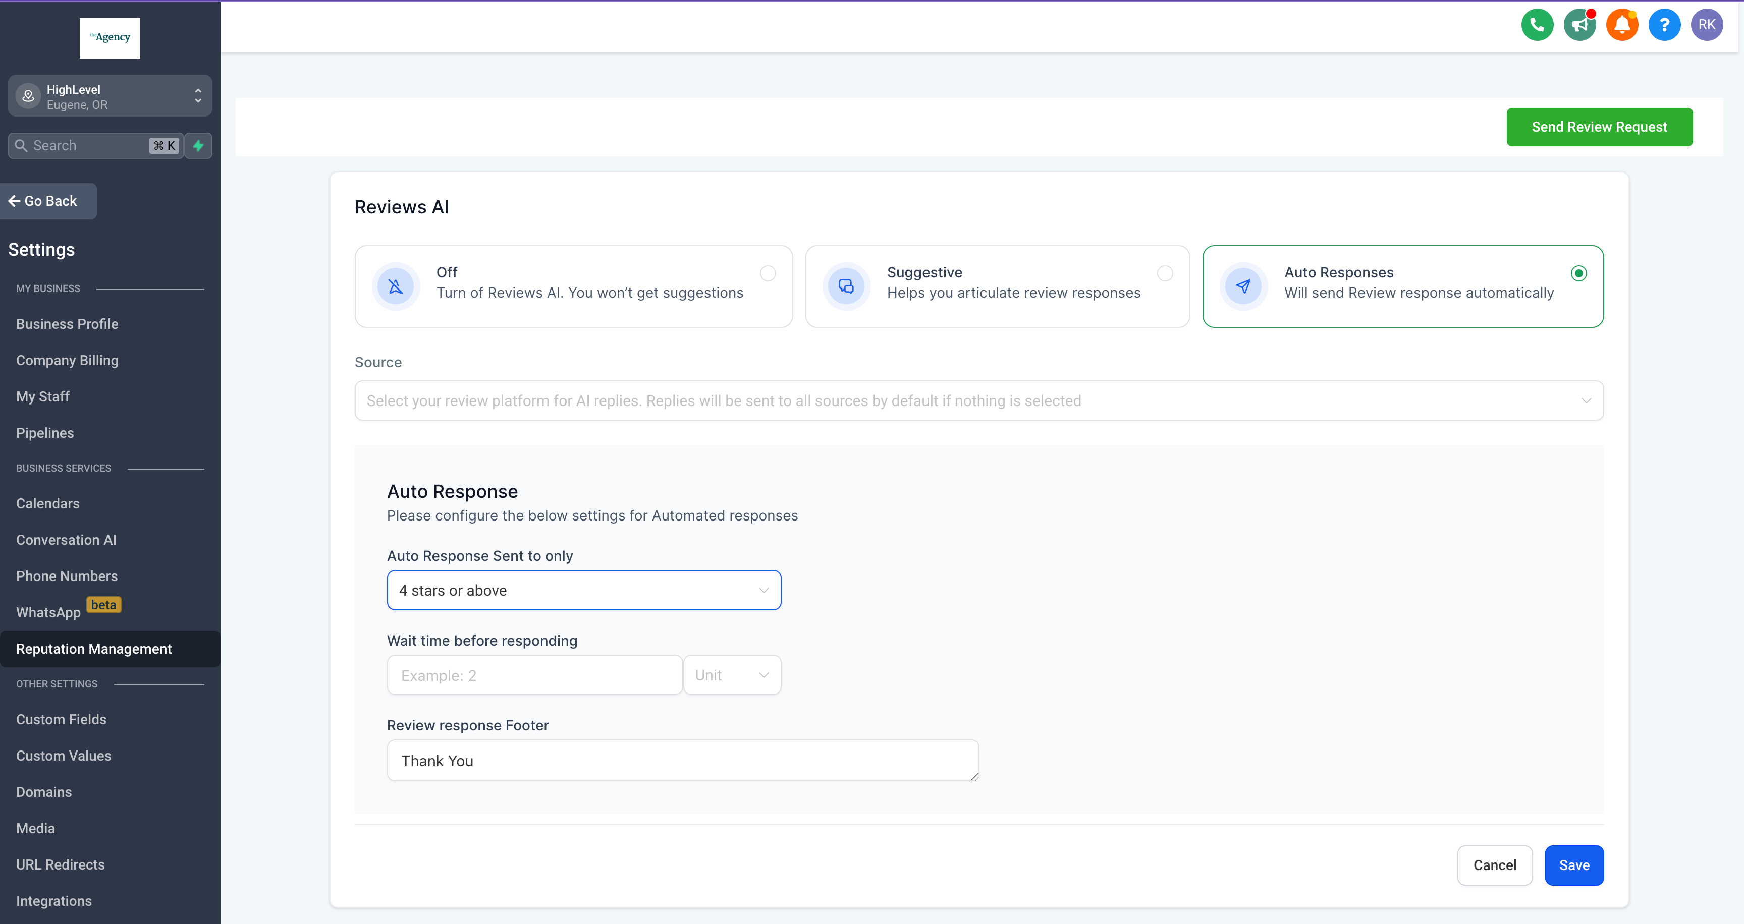The width and height of the screenshot is (1744, 924).
Task: Toggle Auto Responses radio button
Action: (x=1579, y=273)
